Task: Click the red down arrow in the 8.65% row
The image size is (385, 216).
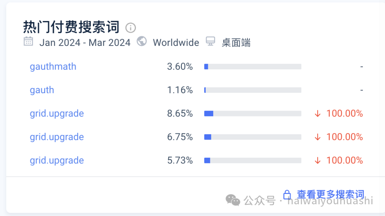Action: [x=318, y=114]
